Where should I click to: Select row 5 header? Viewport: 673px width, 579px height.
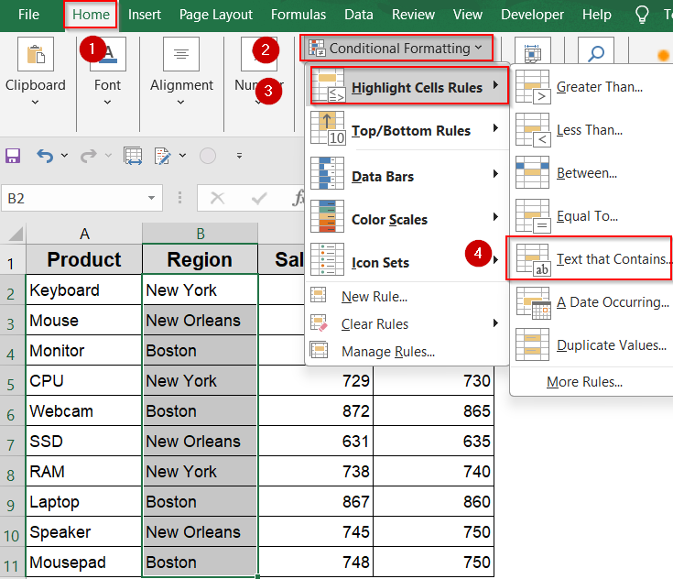pyautogui.click(x=13, y=381)
